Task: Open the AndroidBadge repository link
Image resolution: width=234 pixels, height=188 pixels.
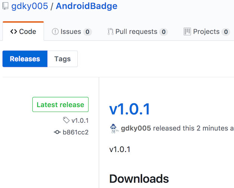Action: click(86, 6)
